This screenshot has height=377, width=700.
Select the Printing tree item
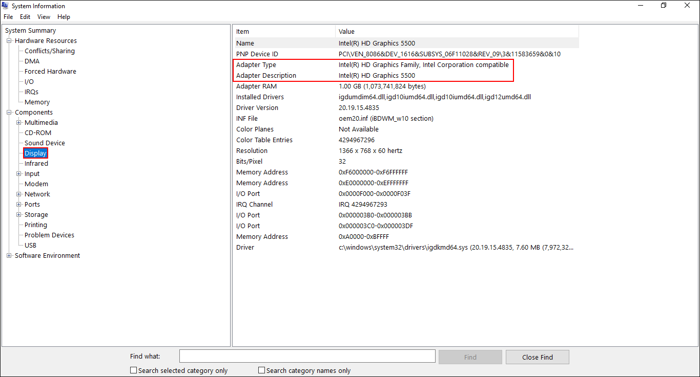36,225
